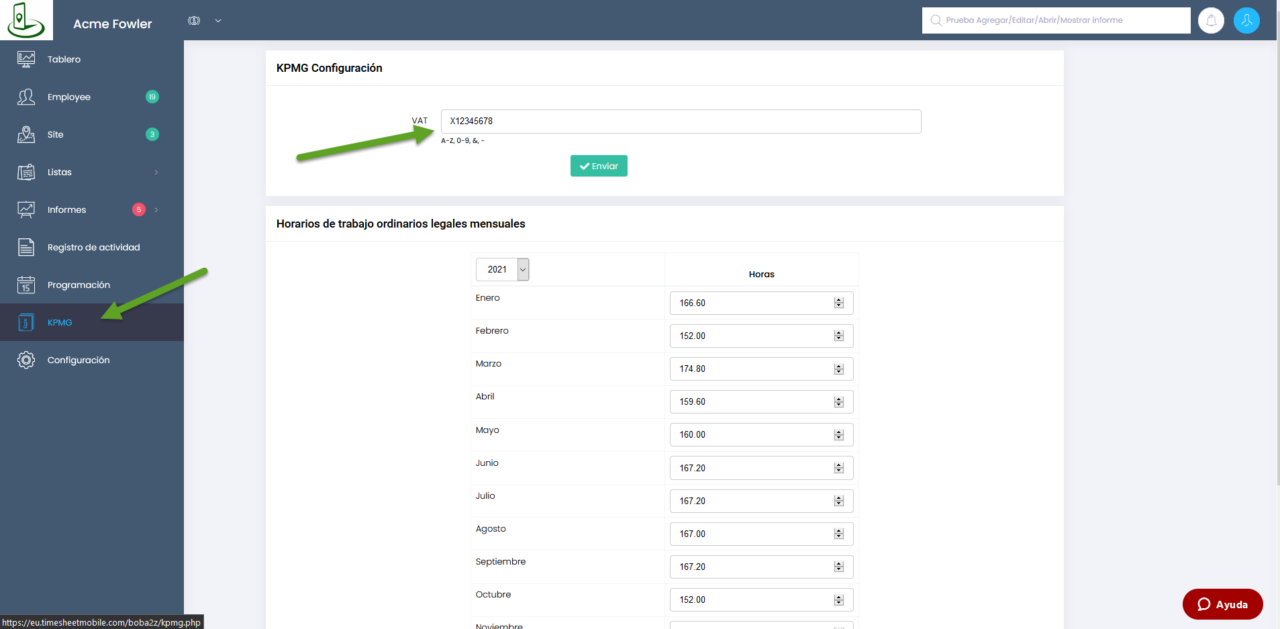This screenshot has height=629, width=1280.
Task: Click the Acme Fowler company name
Action: coord(113,23)
